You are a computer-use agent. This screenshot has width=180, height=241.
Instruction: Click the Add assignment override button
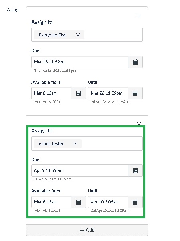(x=87, y=230)
